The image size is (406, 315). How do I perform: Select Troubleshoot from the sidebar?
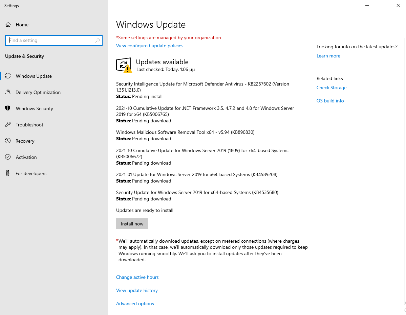29,125
